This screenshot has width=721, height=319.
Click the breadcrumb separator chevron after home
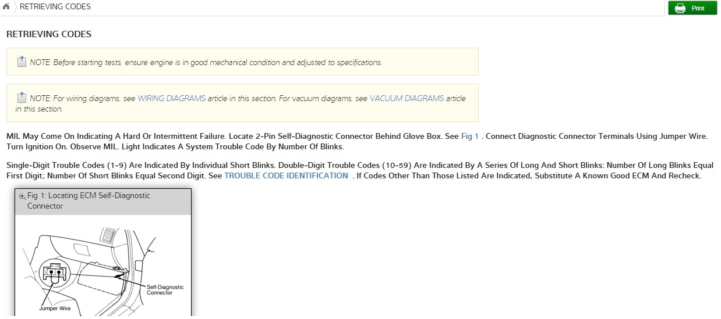pyautogui.click(x=15, y=7)
